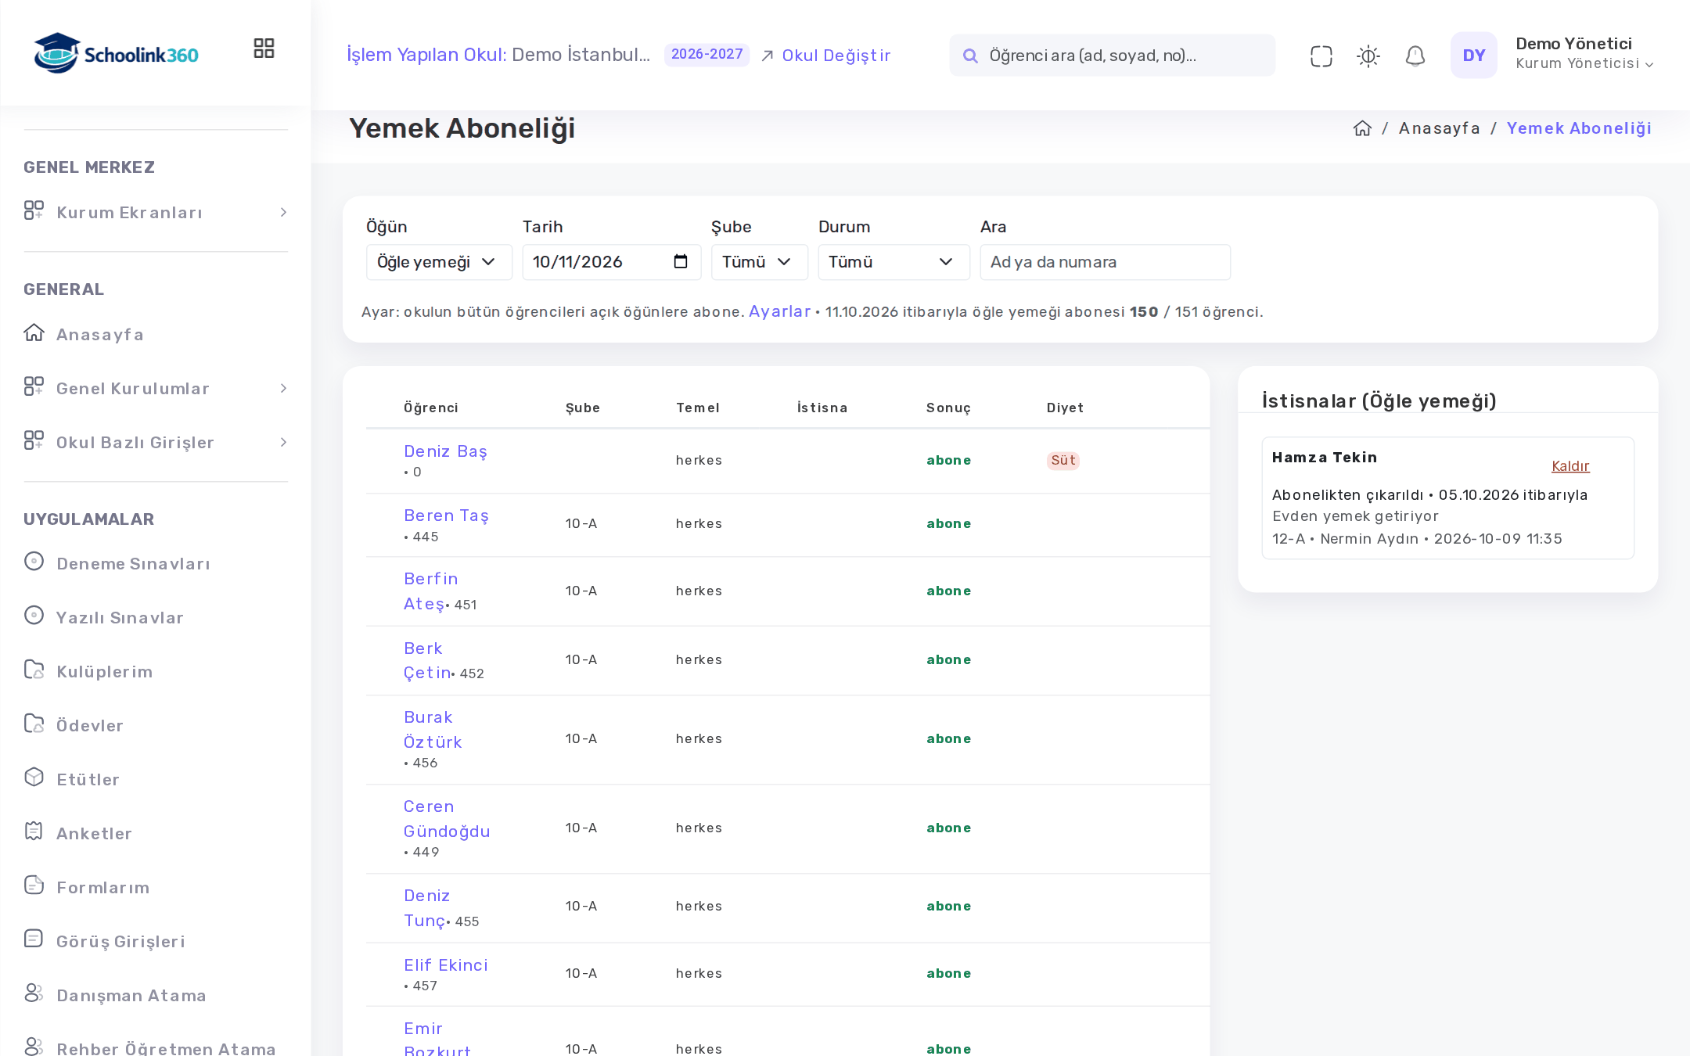Open Demo Yönetici account menu

[1584, 54]
